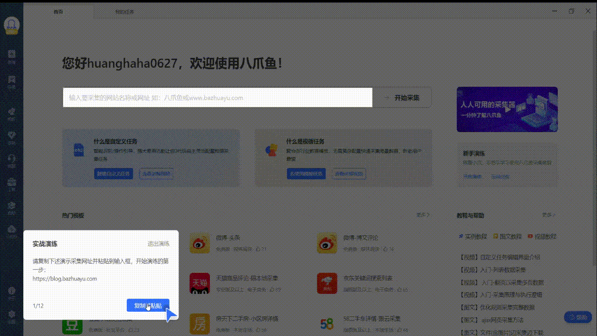Screen dimensions: 597x336
Task: Open the cloud icon in the left sidebar
Action: [12, 229]
